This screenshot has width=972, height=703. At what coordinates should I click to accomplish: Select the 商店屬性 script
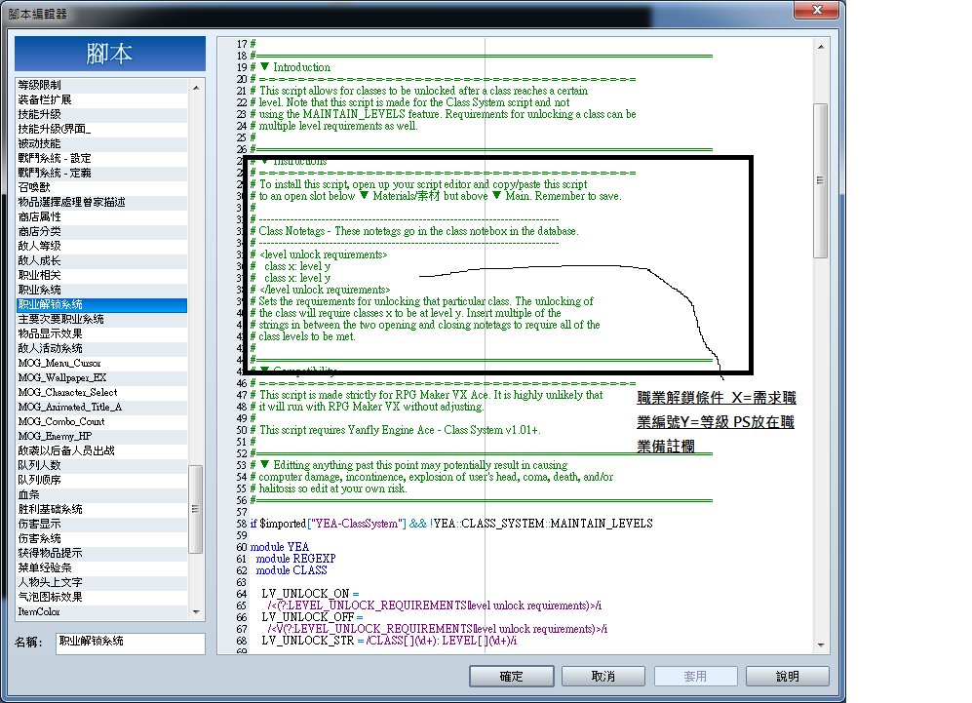[101, 217]
